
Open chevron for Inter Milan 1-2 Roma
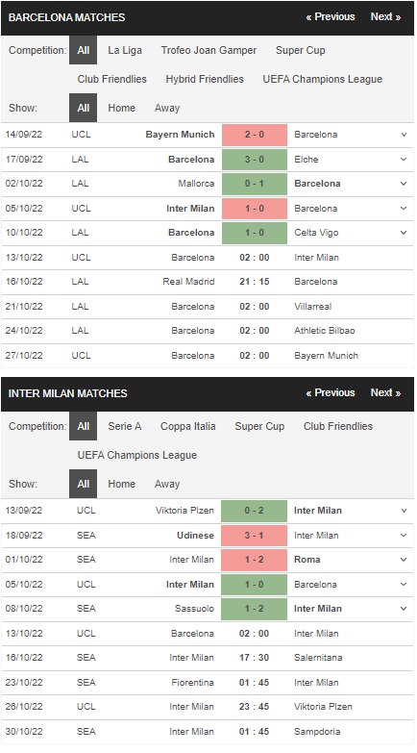click(x=404, y=560)
